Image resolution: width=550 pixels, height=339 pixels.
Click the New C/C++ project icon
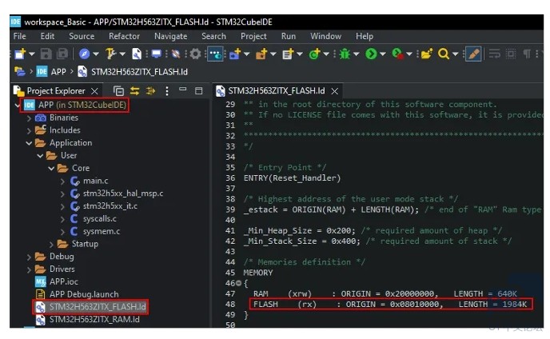coord(235,54)
